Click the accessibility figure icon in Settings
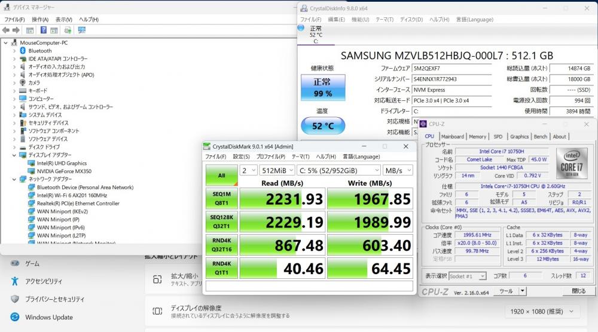 [x=14, y=281]
